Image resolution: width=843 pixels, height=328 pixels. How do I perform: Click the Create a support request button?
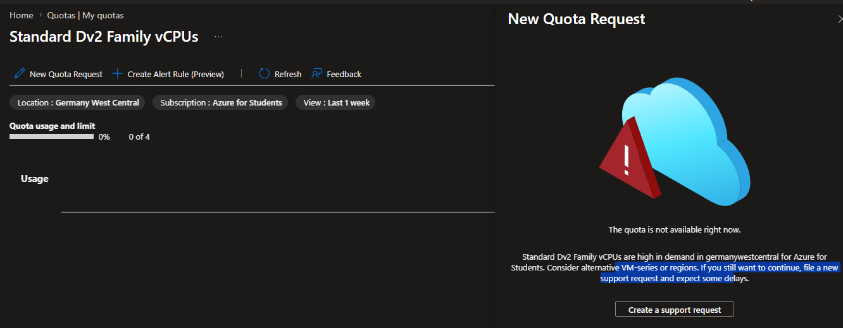tap(675, 310)
